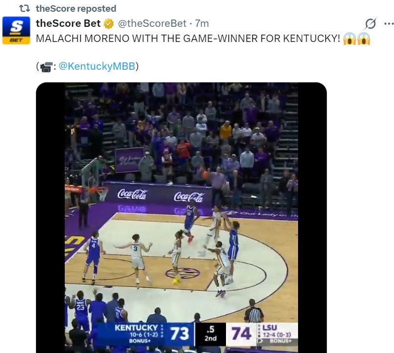The image size is (394, 353).
Task: Click theScore Bet profile avatar
Action: 16,30
